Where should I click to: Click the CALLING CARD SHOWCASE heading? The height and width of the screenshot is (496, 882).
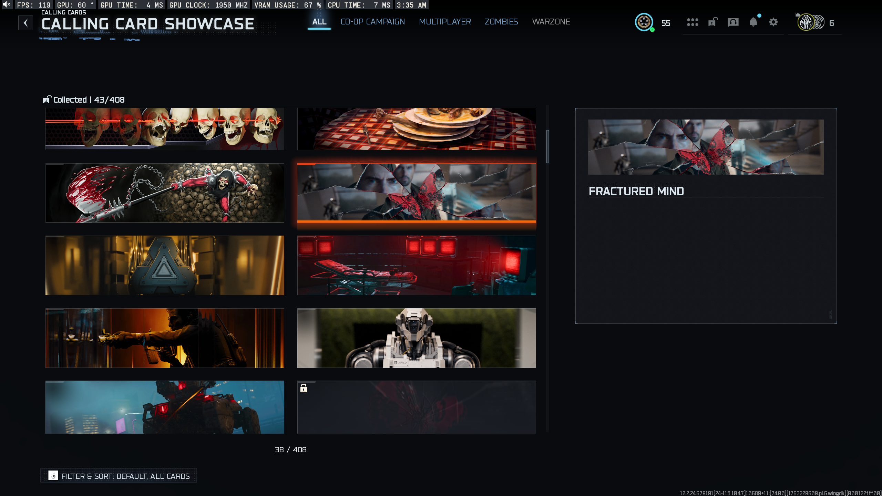[x=148, y=24]
